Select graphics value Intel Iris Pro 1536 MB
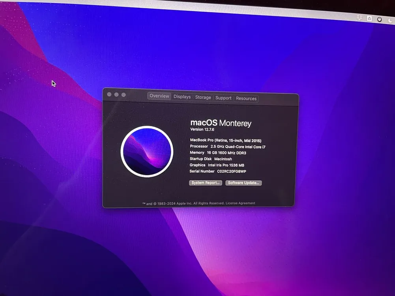 click(226, 165)
